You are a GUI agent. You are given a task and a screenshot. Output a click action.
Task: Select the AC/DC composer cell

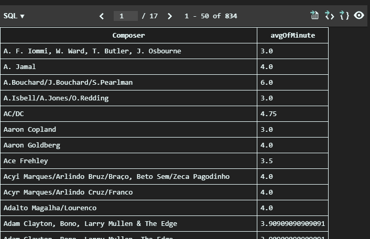click(128, 114)
